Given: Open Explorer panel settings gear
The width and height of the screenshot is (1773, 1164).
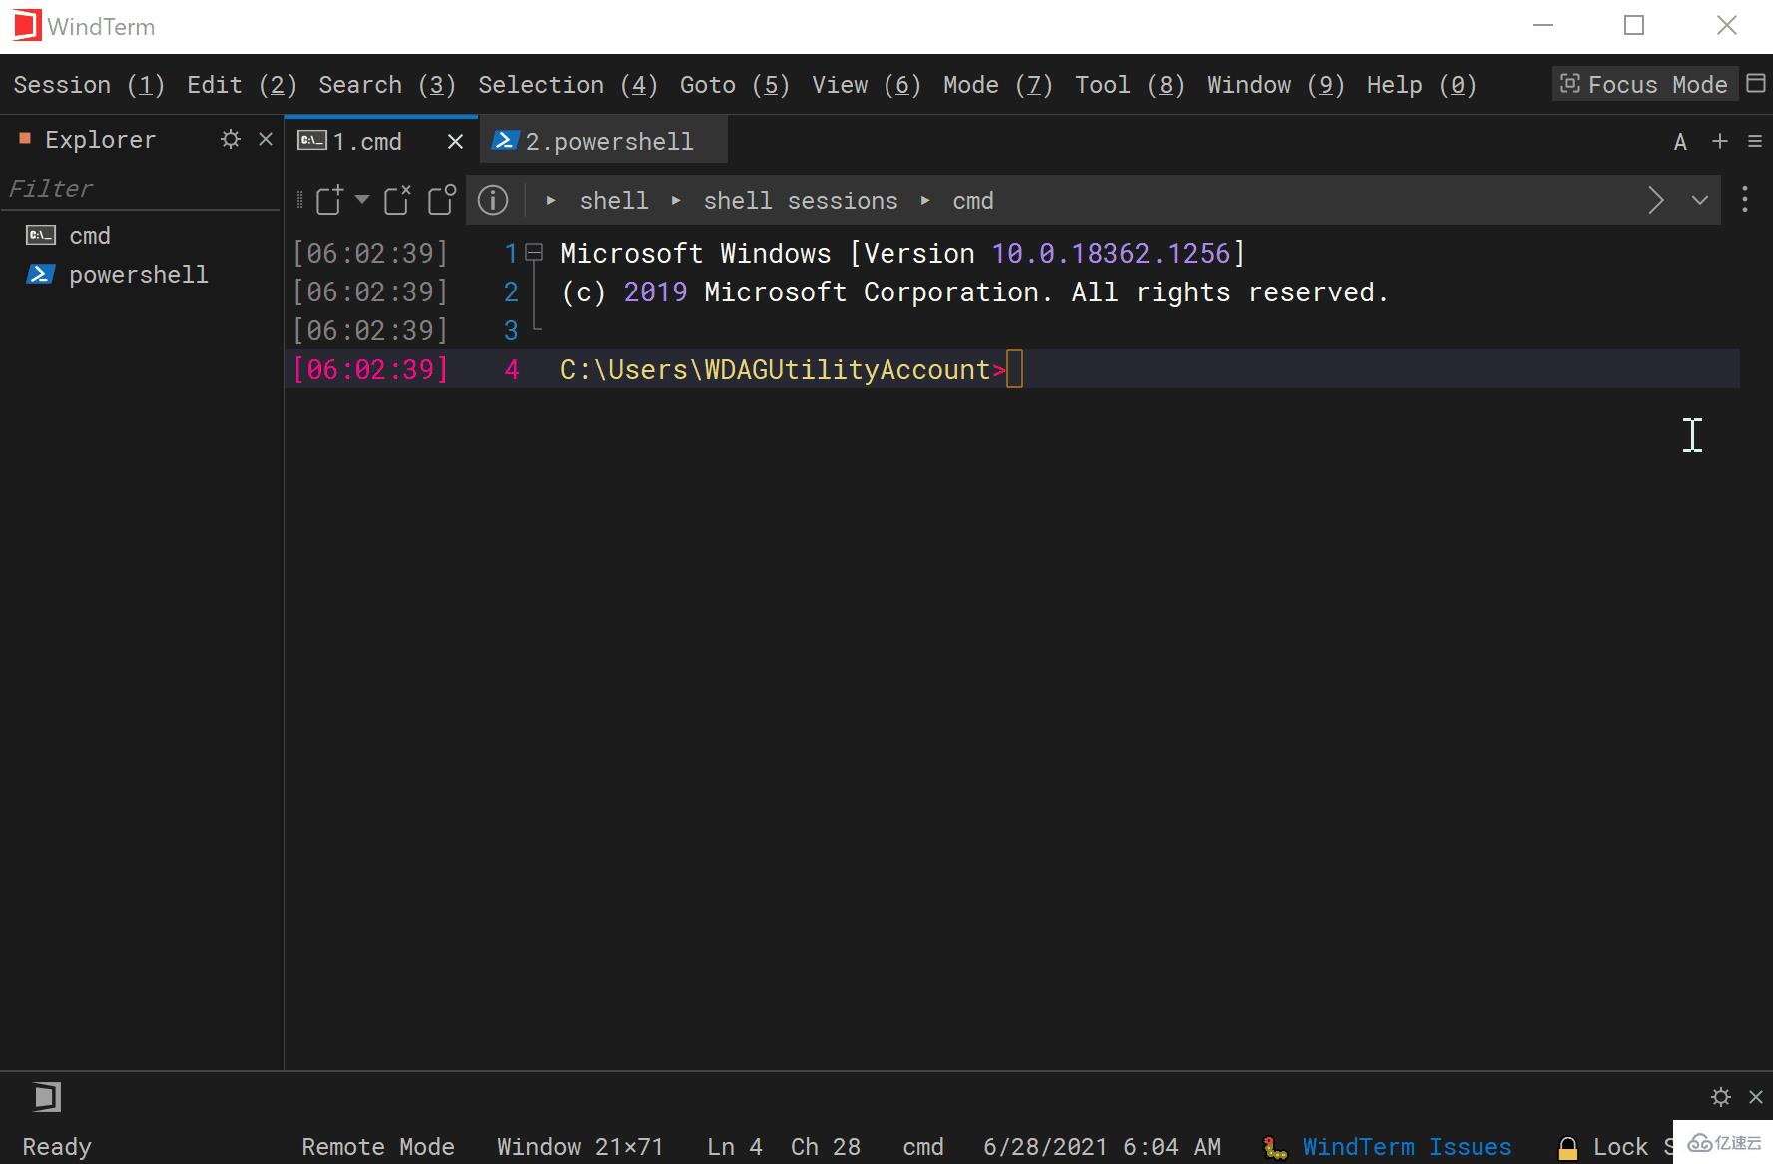Looking at the screenshot, I should (231, 139).
